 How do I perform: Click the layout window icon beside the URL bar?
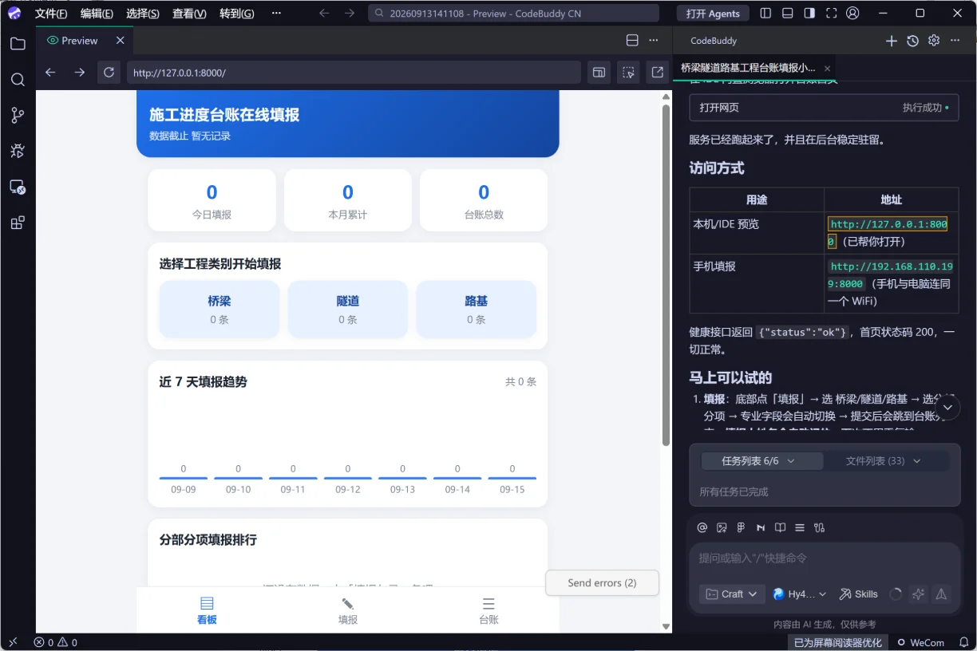[599, 73]
